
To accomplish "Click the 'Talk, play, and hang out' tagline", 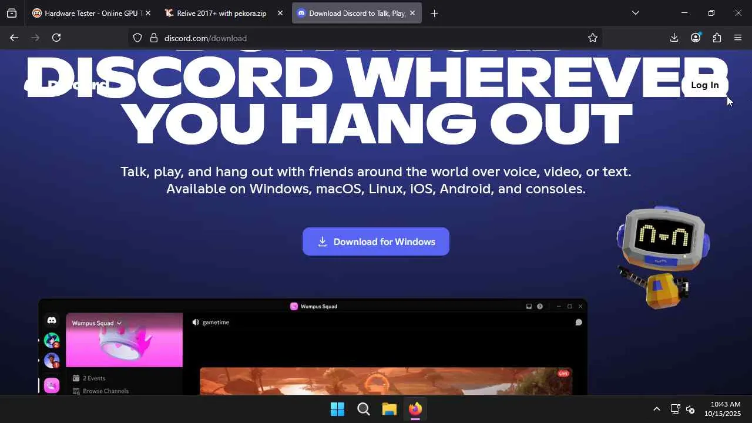I will 376,172.
